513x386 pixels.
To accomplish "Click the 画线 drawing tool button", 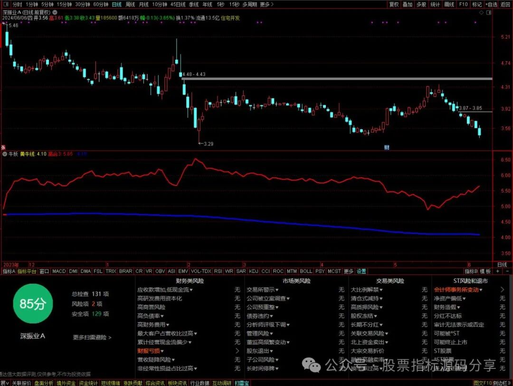I will (x=449, y=4).
